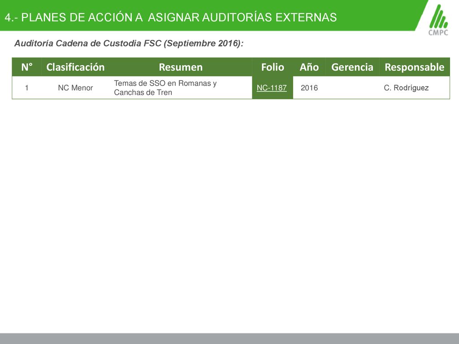Select the subtitle 'Auditoría Cadena de Custodia FSC'

coord(129,43)
